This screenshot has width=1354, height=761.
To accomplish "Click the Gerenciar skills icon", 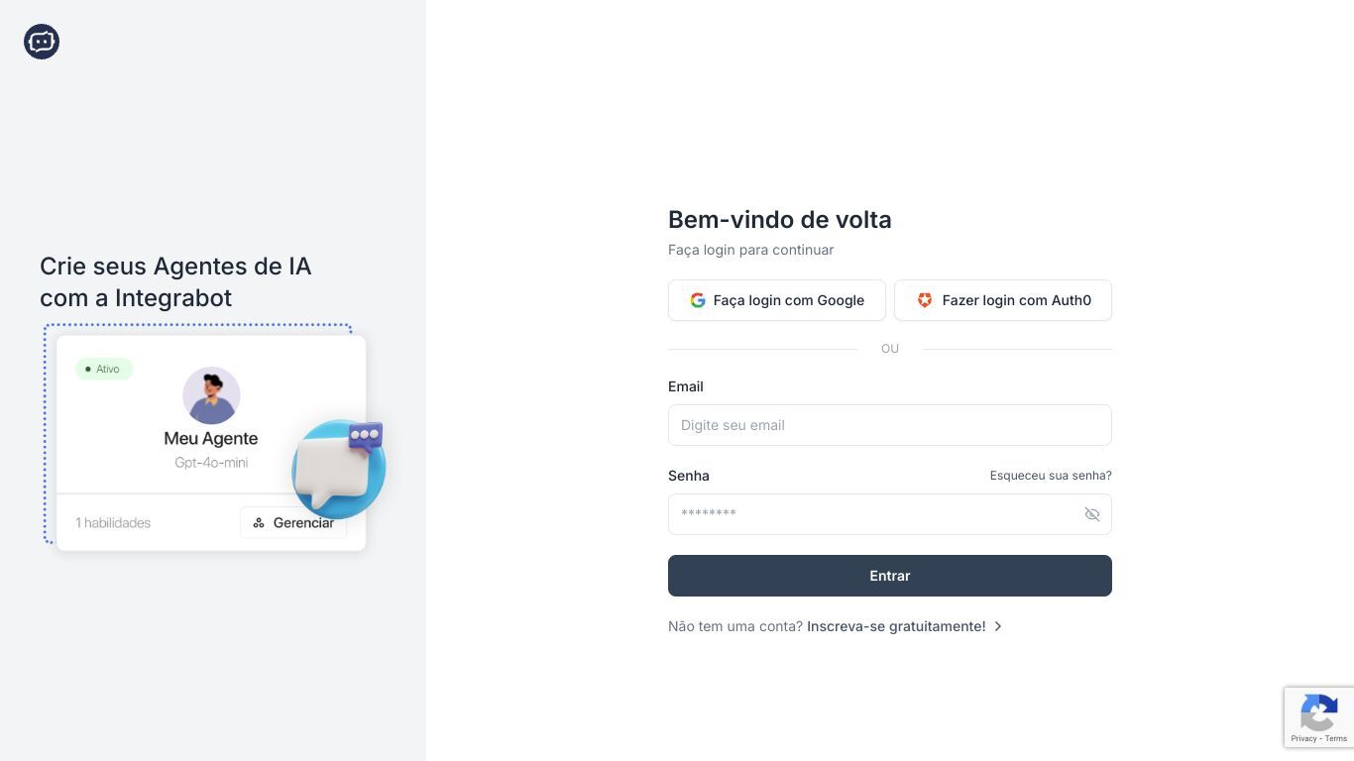I will 259,522.
